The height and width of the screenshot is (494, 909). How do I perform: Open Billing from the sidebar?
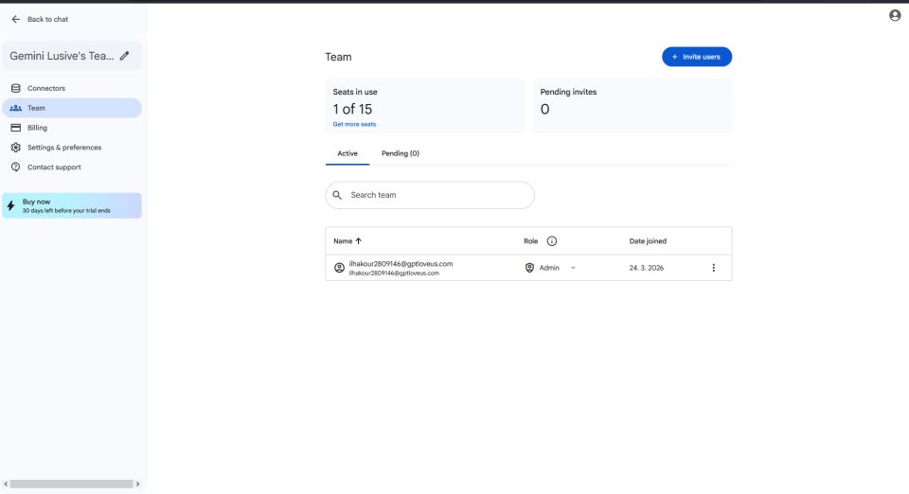point(72,128)
